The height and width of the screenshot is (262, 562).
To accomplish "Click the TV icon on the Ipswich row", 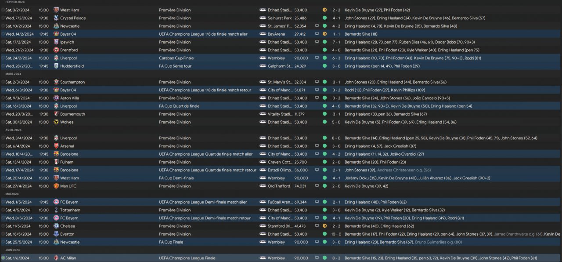I will point(317,42).
